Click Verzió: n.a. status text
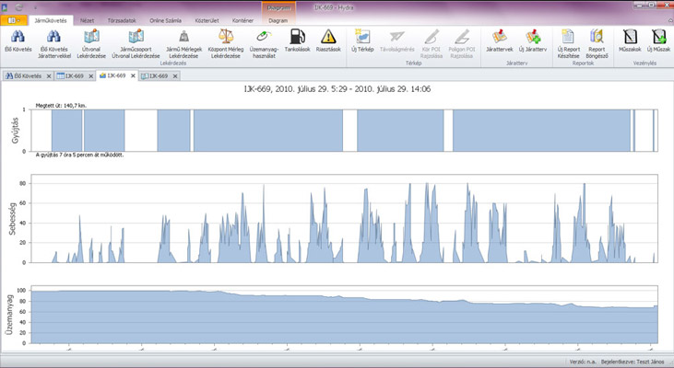 tap(583, 362)
